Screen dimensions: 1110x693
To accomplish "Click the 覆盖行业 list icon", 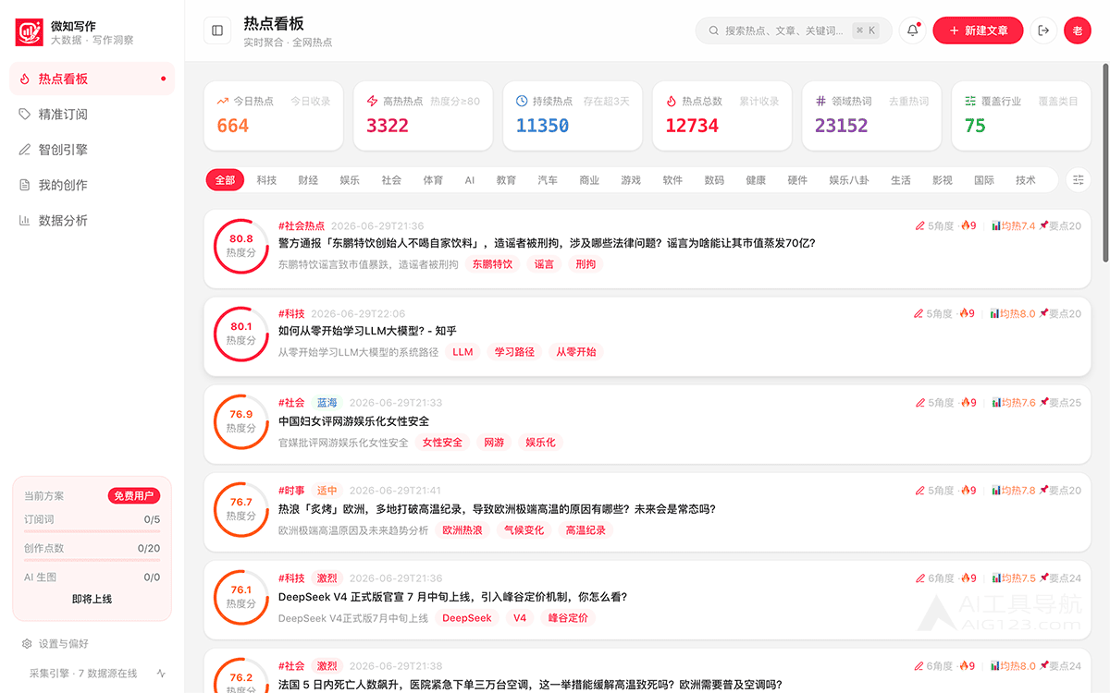I will click(x=970, y=101).
